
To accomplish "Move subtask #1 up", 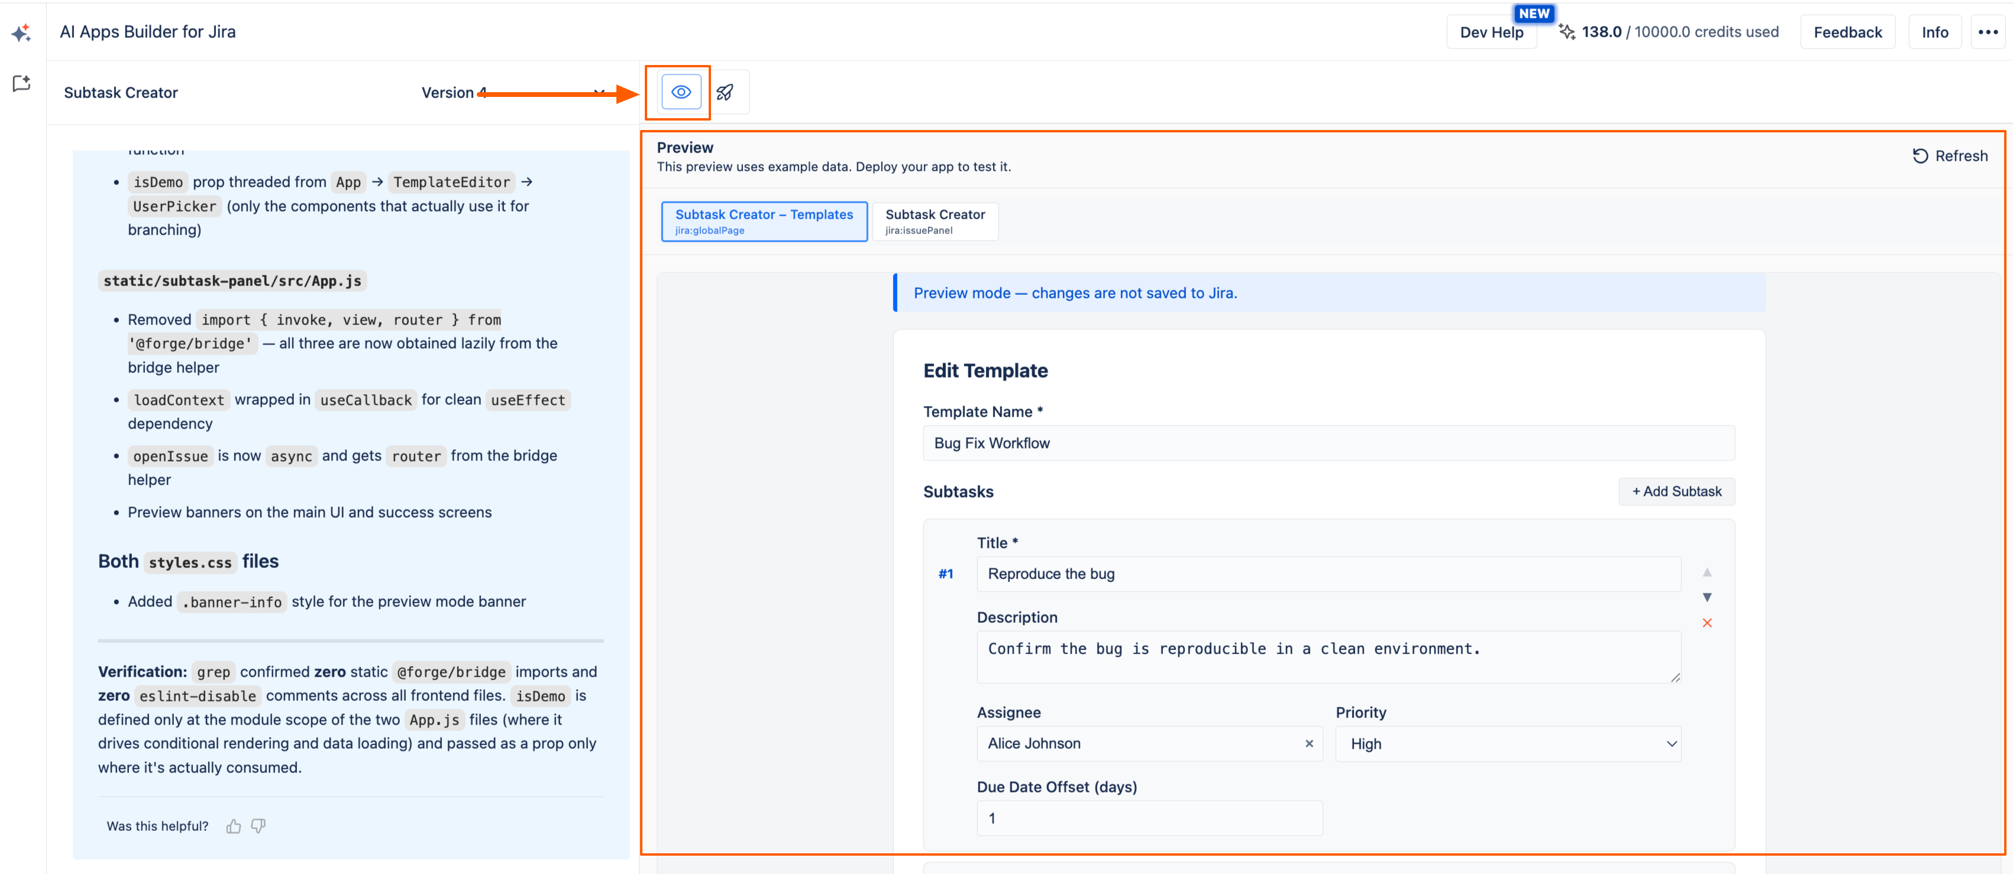I will click(x=1707, y=572).
